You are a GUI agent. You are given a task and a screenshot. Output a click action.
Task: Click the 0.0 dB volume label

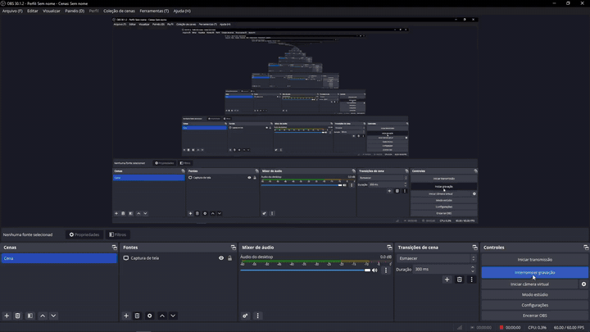(x=385, y=257)
